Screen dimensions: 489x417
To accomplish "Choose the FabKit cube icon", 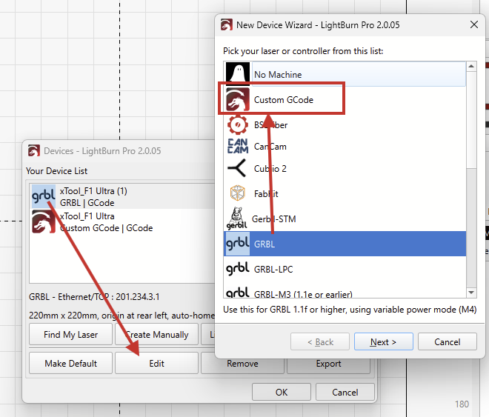I will [238, 193].
